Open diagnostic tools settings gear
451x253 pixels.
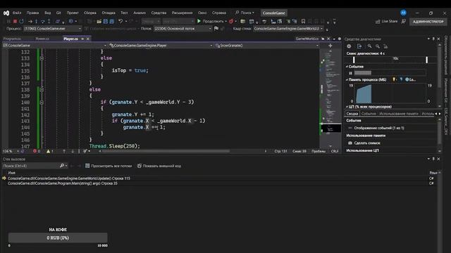point(349,46)
